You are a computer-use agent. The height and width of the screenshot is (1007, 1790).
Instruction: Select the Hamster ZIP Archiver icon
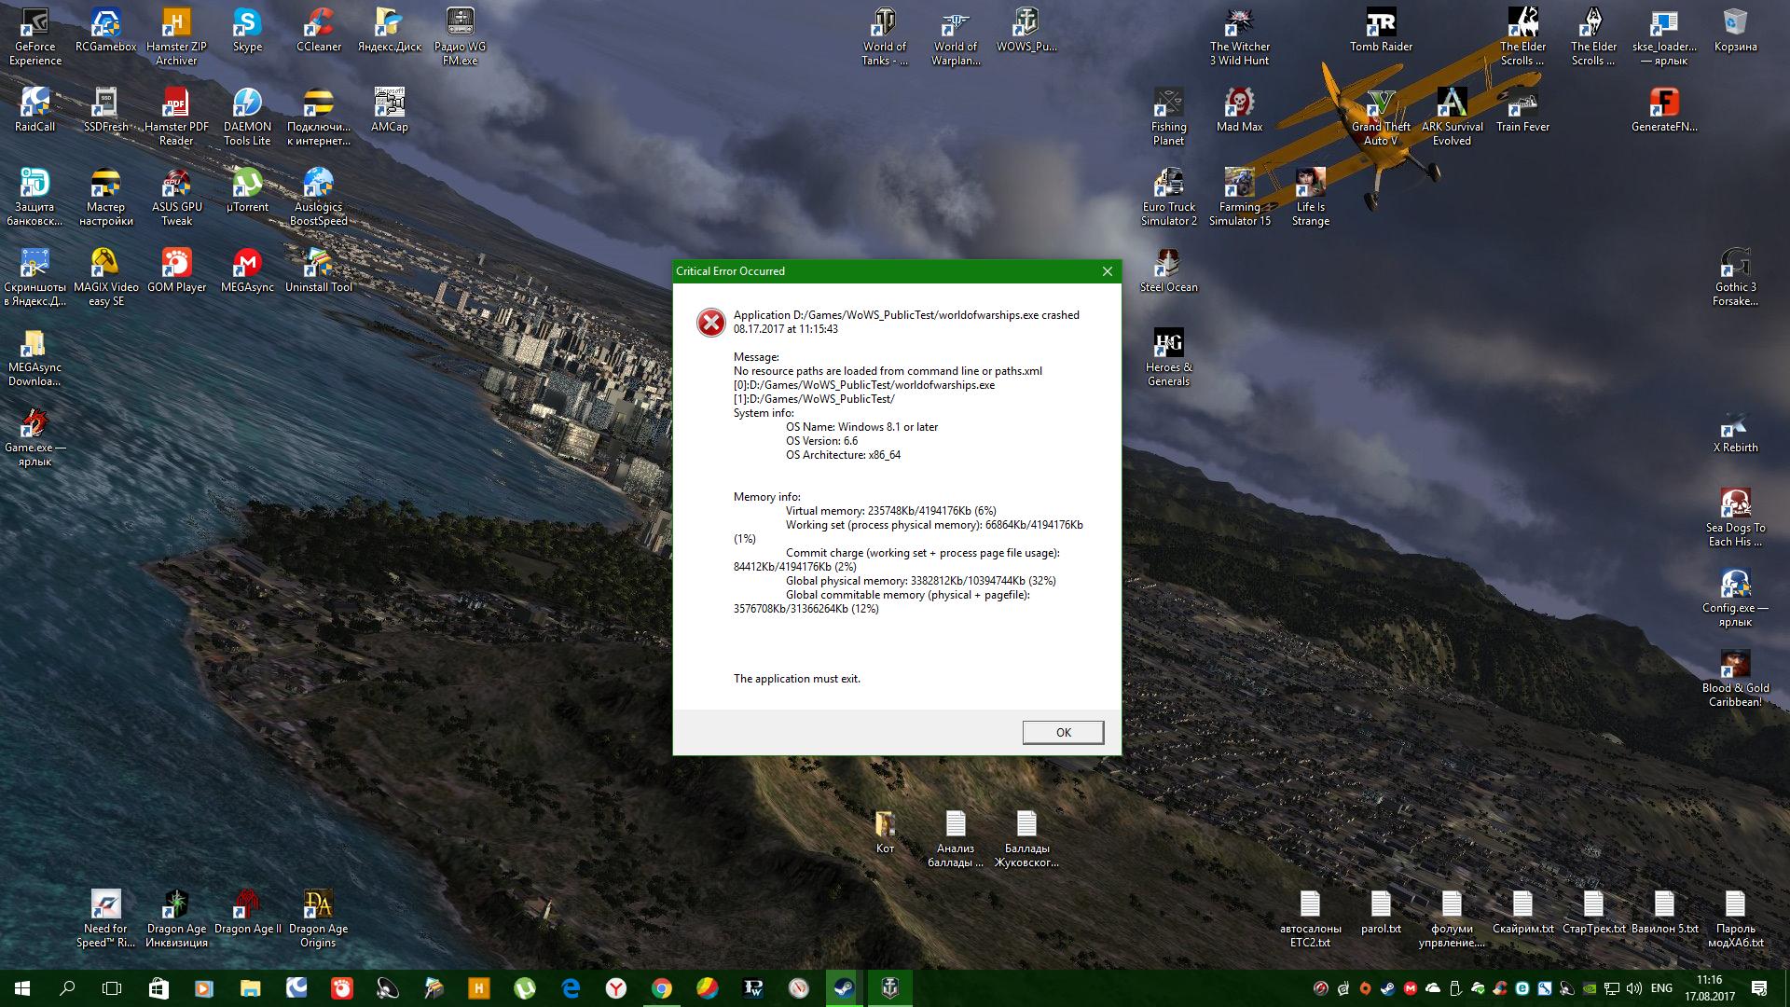click(x=176, y=37)
